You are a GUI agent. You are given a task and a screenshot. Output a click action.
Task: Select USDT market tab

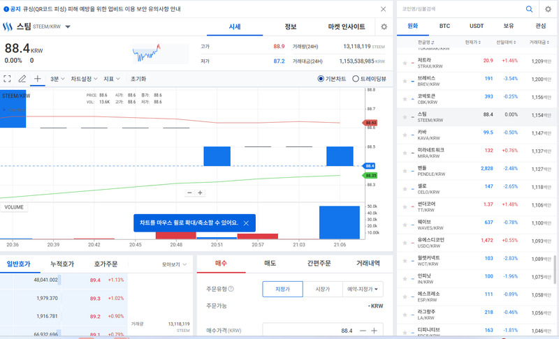(477, 26)
